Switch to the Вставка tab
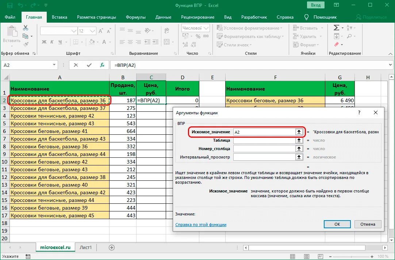Viewport: 395px width, 260px height. (x=60, y=17)
